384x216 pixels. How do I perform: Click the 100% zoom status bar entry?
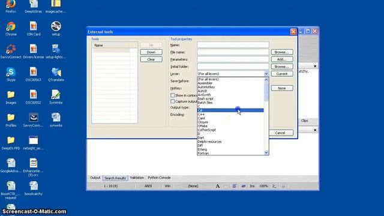(x=263, y=186)
